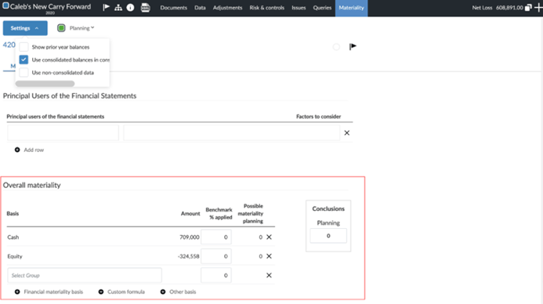
Task: Click the print documents icon
Action: pyautogui.click(x=146, y=7)
